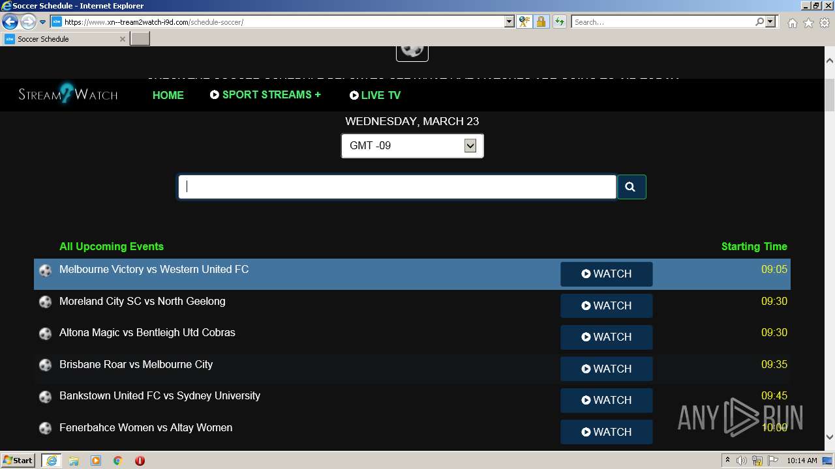The height and width of the screenshot is (469, 835).
Task: Watch Melbourne Victory vs Western United FC
Action: tap(606, 274)
